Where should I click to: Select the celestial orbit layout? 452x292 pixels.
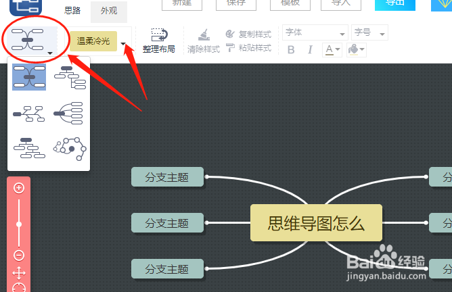pos(70,149)
